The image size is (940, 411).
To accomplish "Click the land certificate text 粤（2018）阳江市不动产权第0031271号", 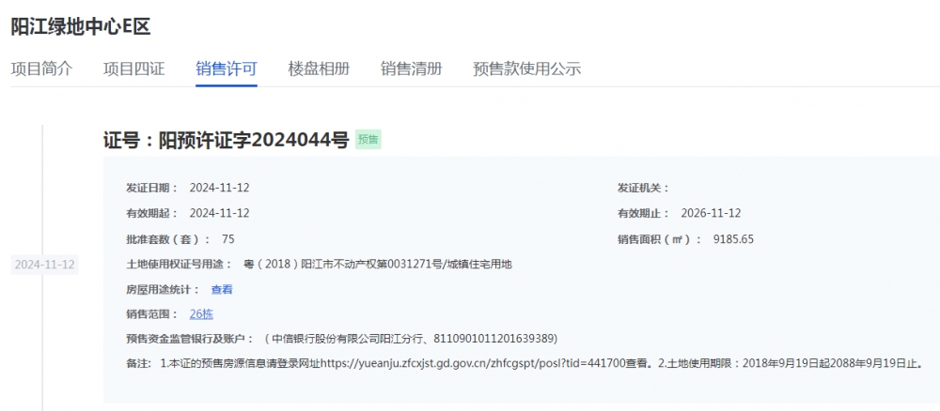I will point(342,265).
